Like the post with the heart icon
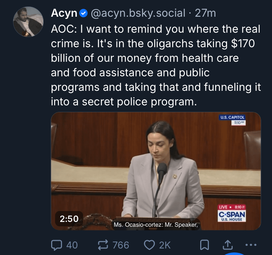Image resolution: width=272 pixels, height=255 pixels. 149,245
